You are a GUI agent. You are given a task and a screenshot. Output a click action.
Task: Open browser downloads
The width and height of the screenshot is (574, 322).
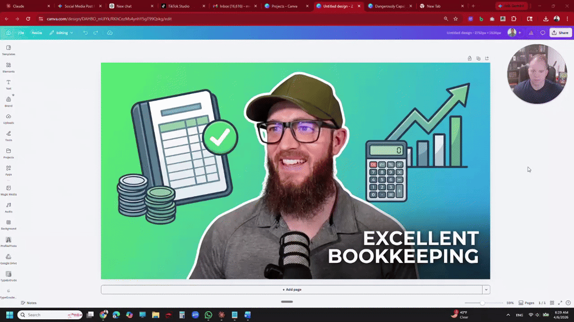(546, 18)
